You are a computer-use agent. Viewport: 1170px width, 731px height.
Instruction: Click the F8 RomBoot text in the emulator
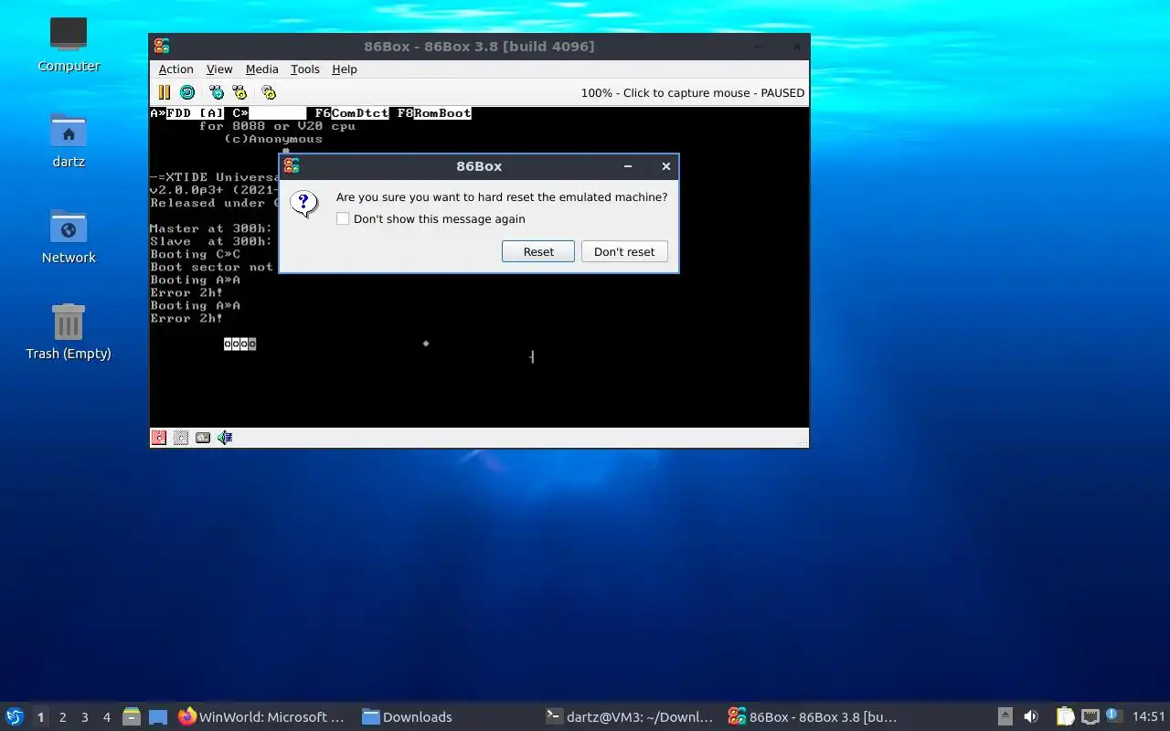pos(434,113)
